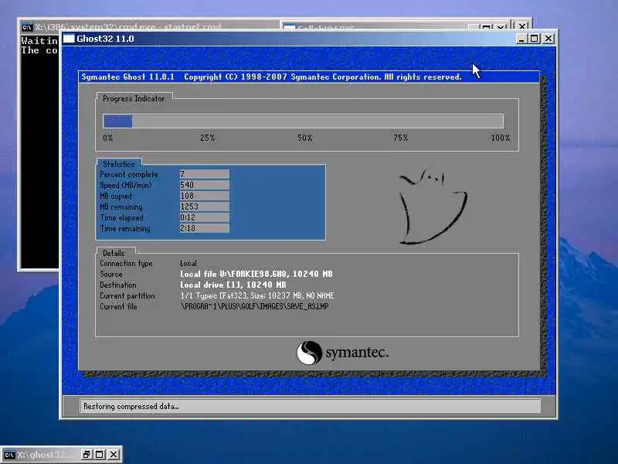
Task: Click the restore progress bar
Action: coord(303,121)
